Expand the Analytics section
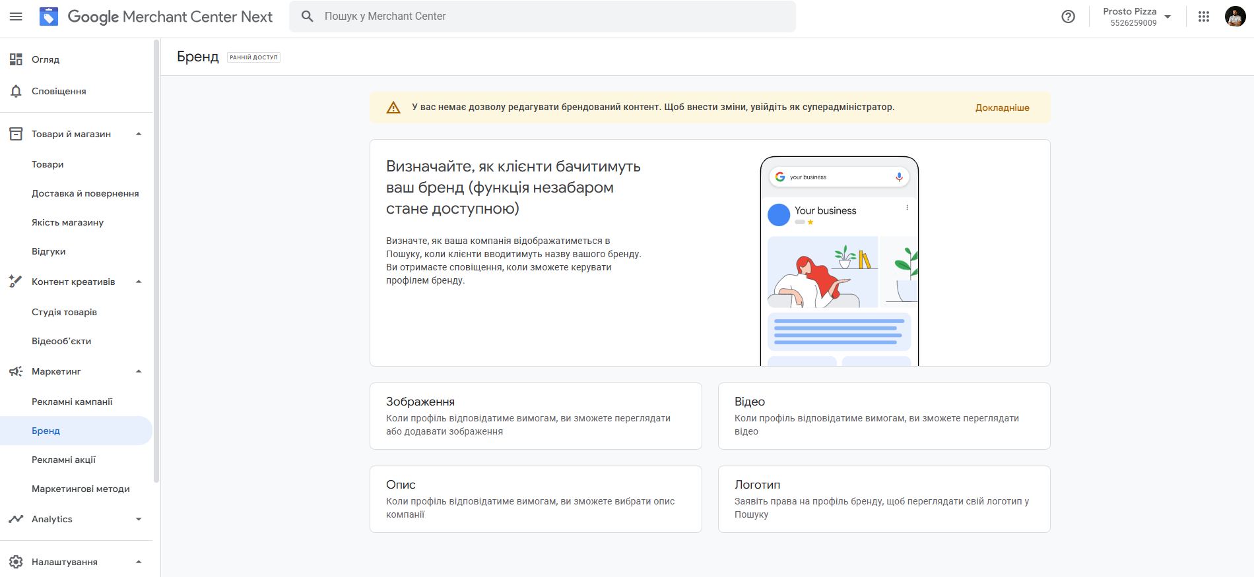 139,519
